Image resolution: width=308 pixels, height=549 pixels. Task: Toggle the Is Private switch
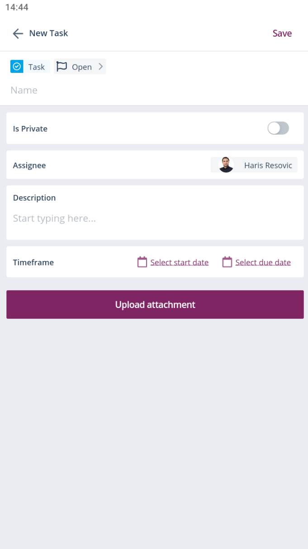pyautogui.click(x=278, y=128)
